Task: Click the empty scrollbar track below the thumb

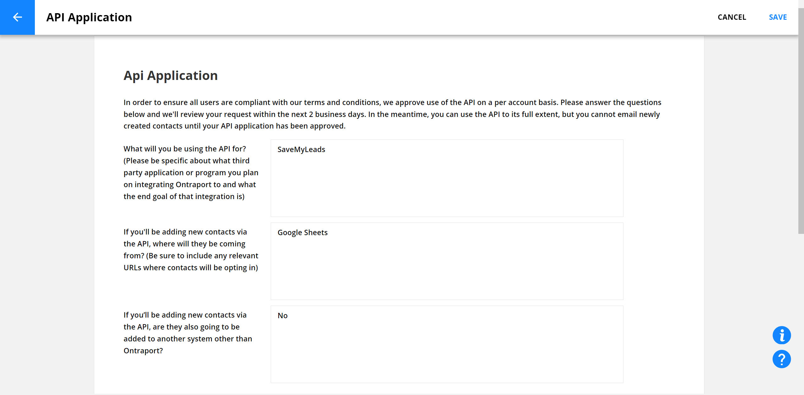Action: pyautogui.click(x=801, y=313)
